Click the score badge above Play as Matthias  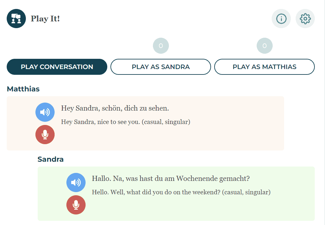tap(264, 46)
